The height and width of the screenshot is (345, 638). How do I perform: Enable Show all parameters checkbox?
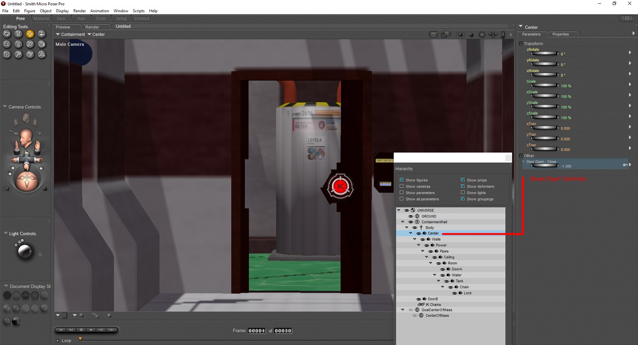click(402, 199)
